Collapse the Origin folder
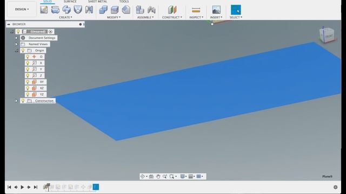The image size is (346, 194). point(17,50)
